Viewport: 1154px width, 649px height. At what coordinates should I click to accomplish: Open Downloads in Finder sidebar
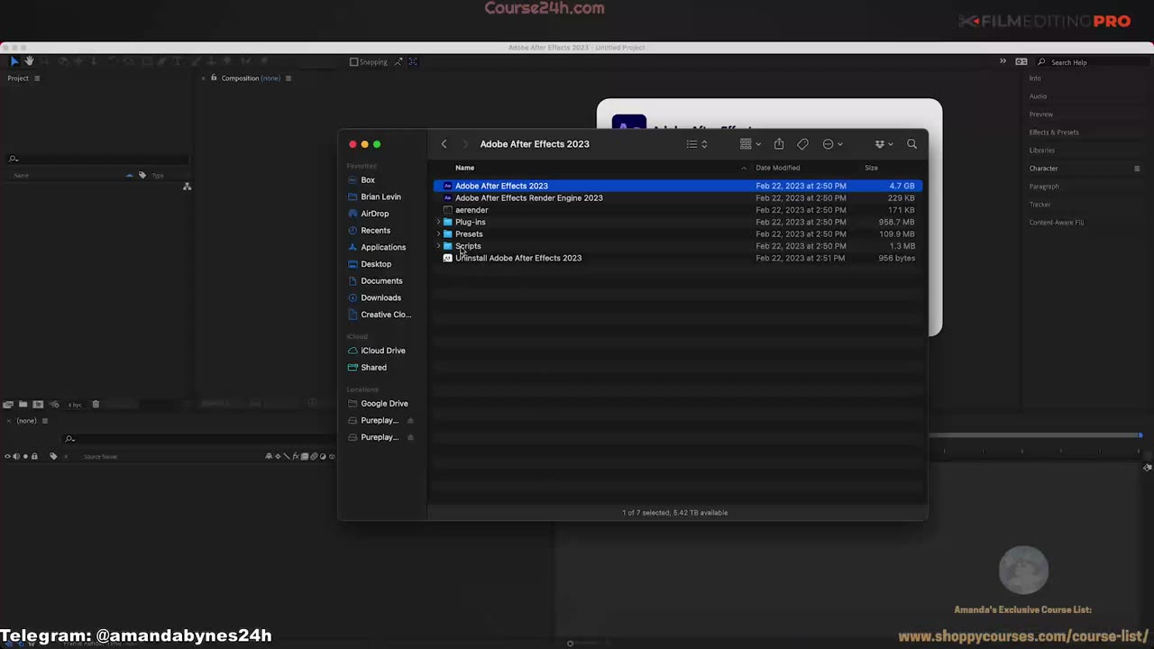380,297
